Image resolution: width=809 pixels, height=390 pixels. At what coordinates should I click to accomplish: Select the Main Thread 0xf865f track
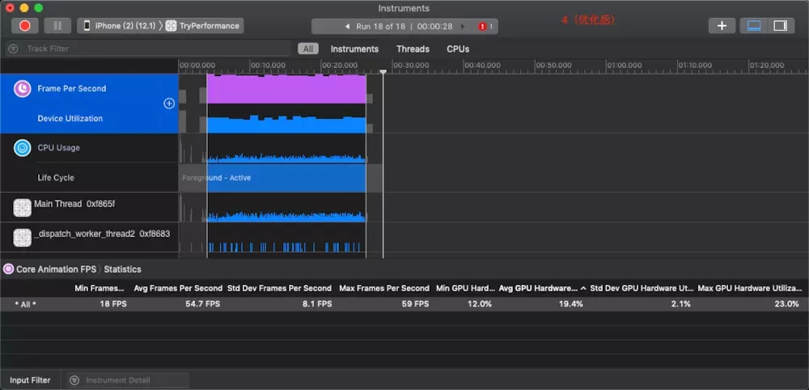point(89,207)
